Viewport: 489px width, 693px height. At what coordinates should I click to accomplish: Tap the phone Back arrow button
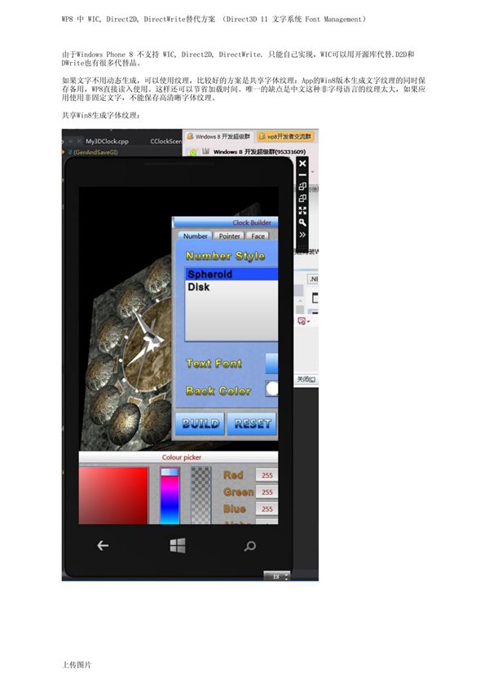tap(103, 545)
